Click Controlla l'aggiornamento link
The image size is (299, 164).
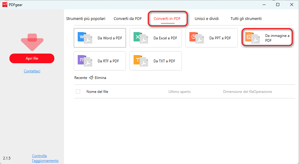[45, 158]
